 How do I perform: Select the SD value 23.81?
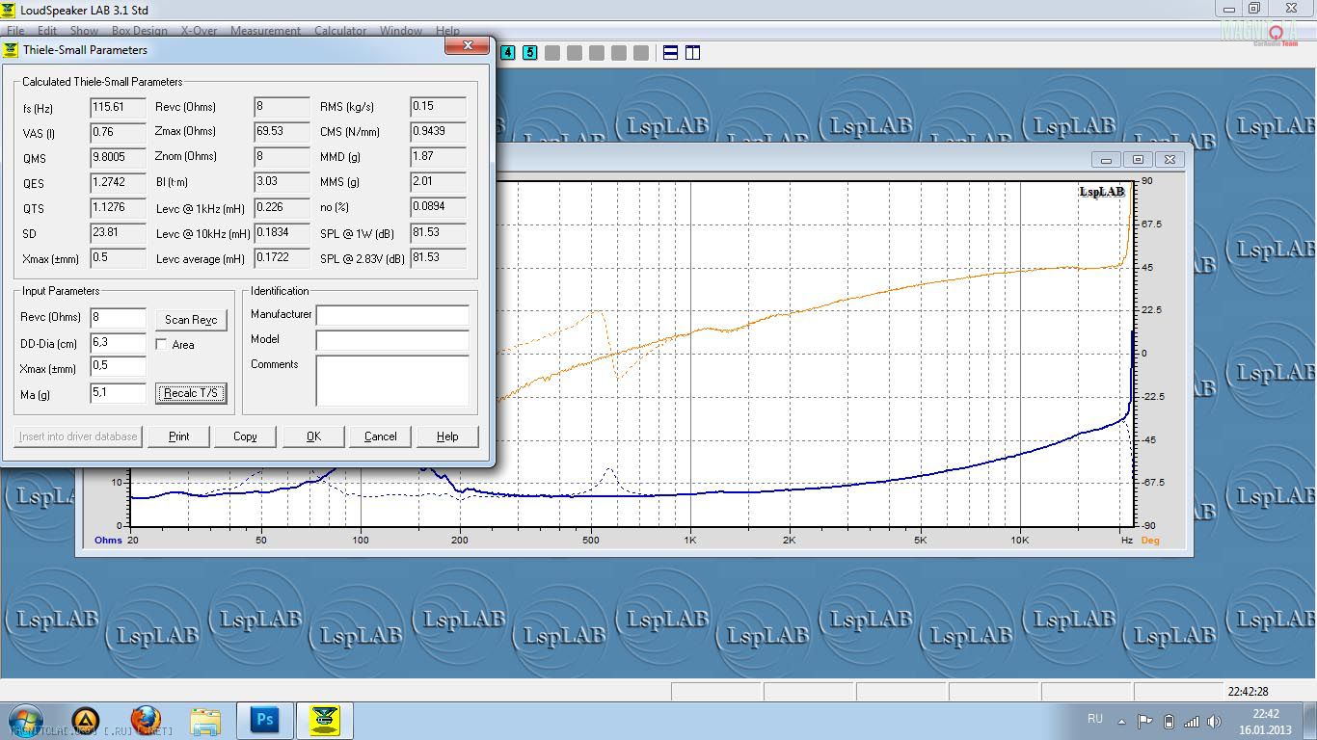[x=119, y=233]
